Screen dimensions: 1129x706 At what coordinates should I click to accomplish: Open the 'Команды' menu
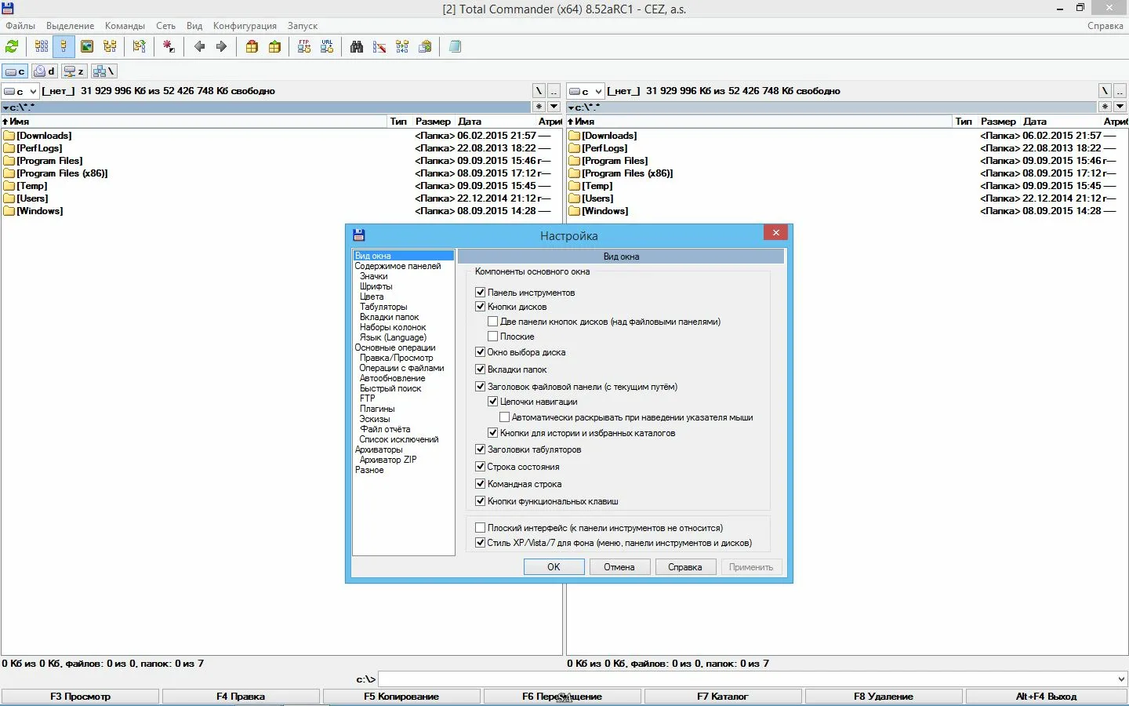(125, 26)
